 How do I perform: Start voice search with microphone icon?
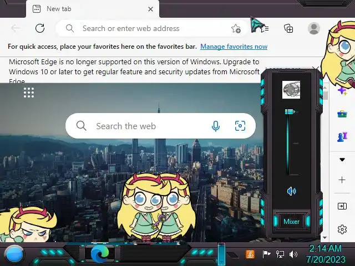pyautogui.click(x=216, y=126)
